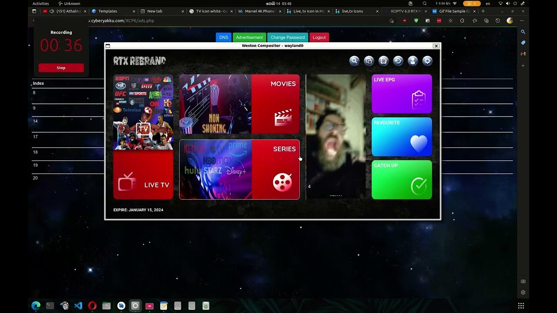557x313 pixels.
Task: Click the Change Password button
Action: coord(288,37)
